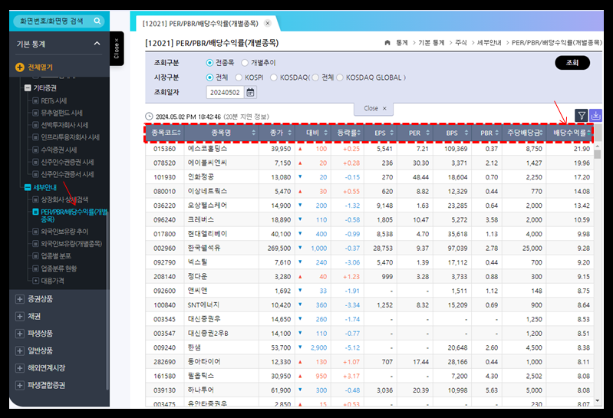Viewport: 613px width, 418px height.
Task: Click the 전체열기 plus icon
Action: tap(19, 67)
